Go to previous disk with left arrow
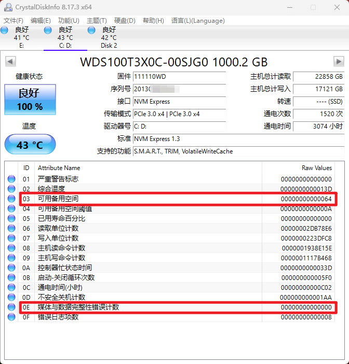This screenshot has width=349, height=364. pyautogui.click(x=10, y=62)
